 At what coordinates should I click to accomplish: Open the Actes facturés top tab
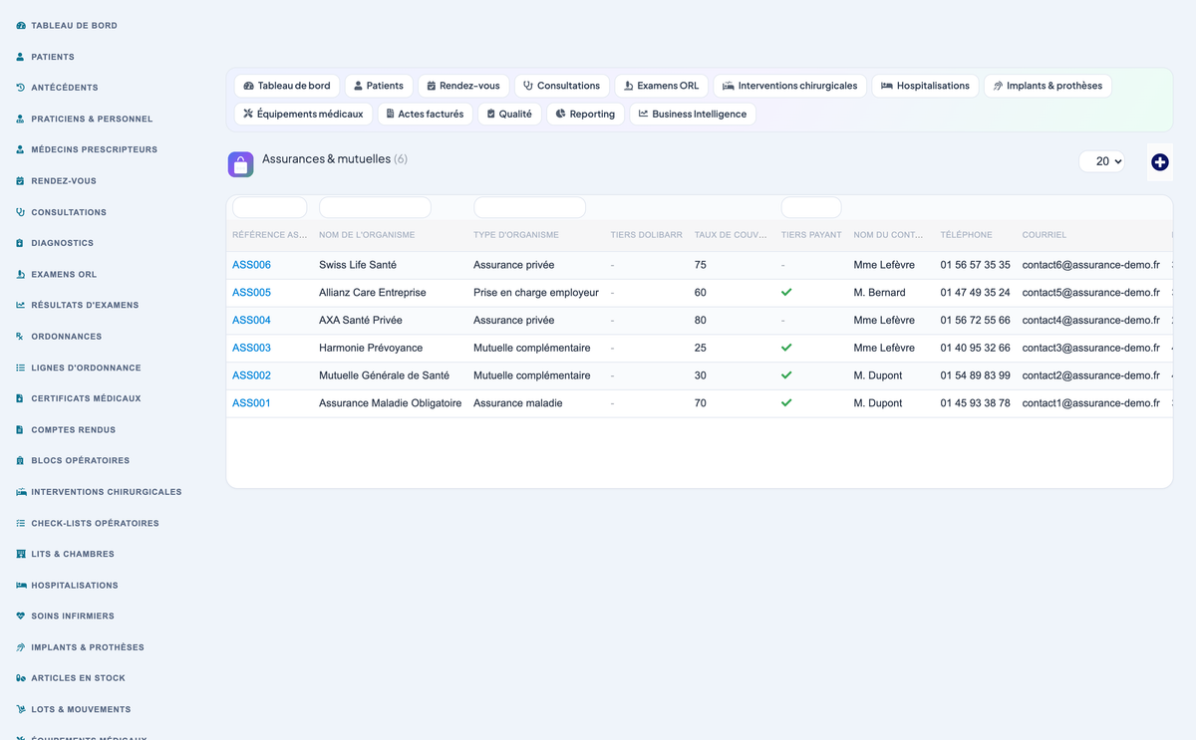click(x=425, y=114)
